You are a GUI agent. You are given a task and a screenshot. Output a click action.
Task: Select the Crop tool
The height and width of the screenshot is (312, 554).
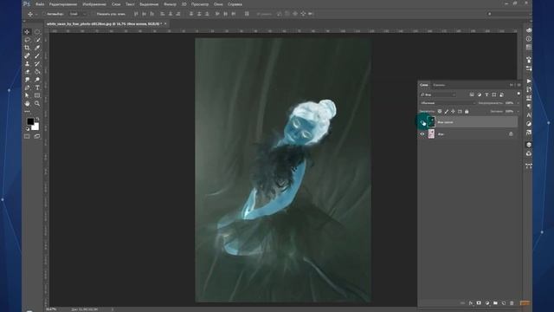[x=27, y=48]
